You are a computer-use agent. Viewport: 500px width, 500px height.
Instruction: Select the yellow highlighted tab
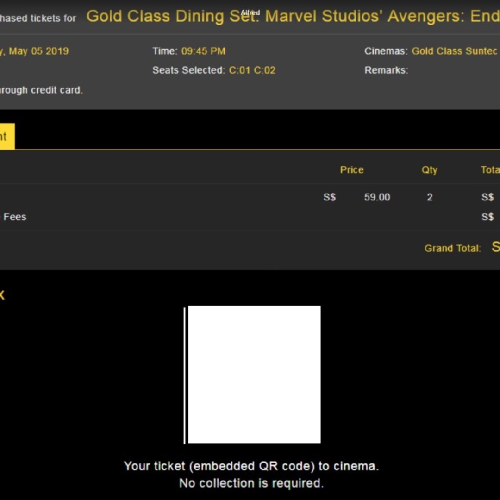pos(6,137)
